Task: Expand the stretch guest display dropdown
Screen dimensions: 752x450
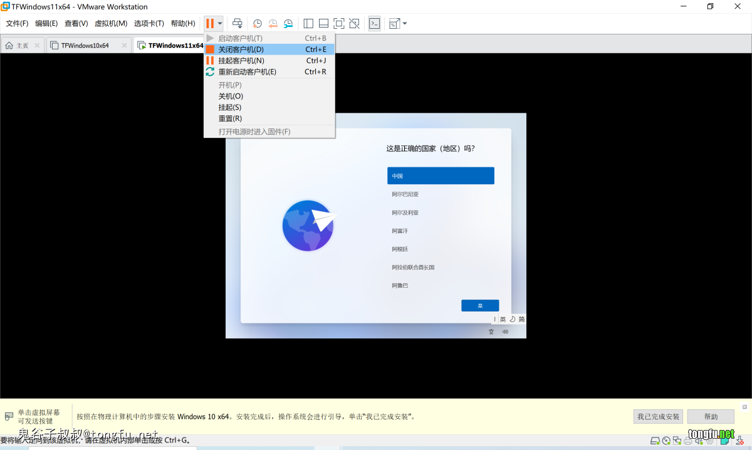Action: (x=405, y=24)
